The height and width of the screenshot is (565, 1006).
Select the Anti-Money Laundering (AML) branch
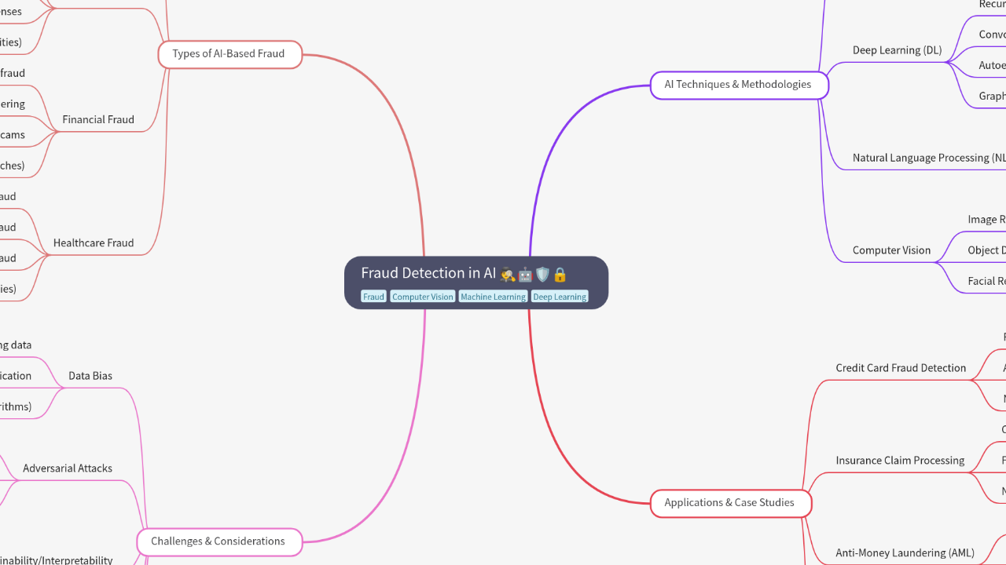pos(905,553)
